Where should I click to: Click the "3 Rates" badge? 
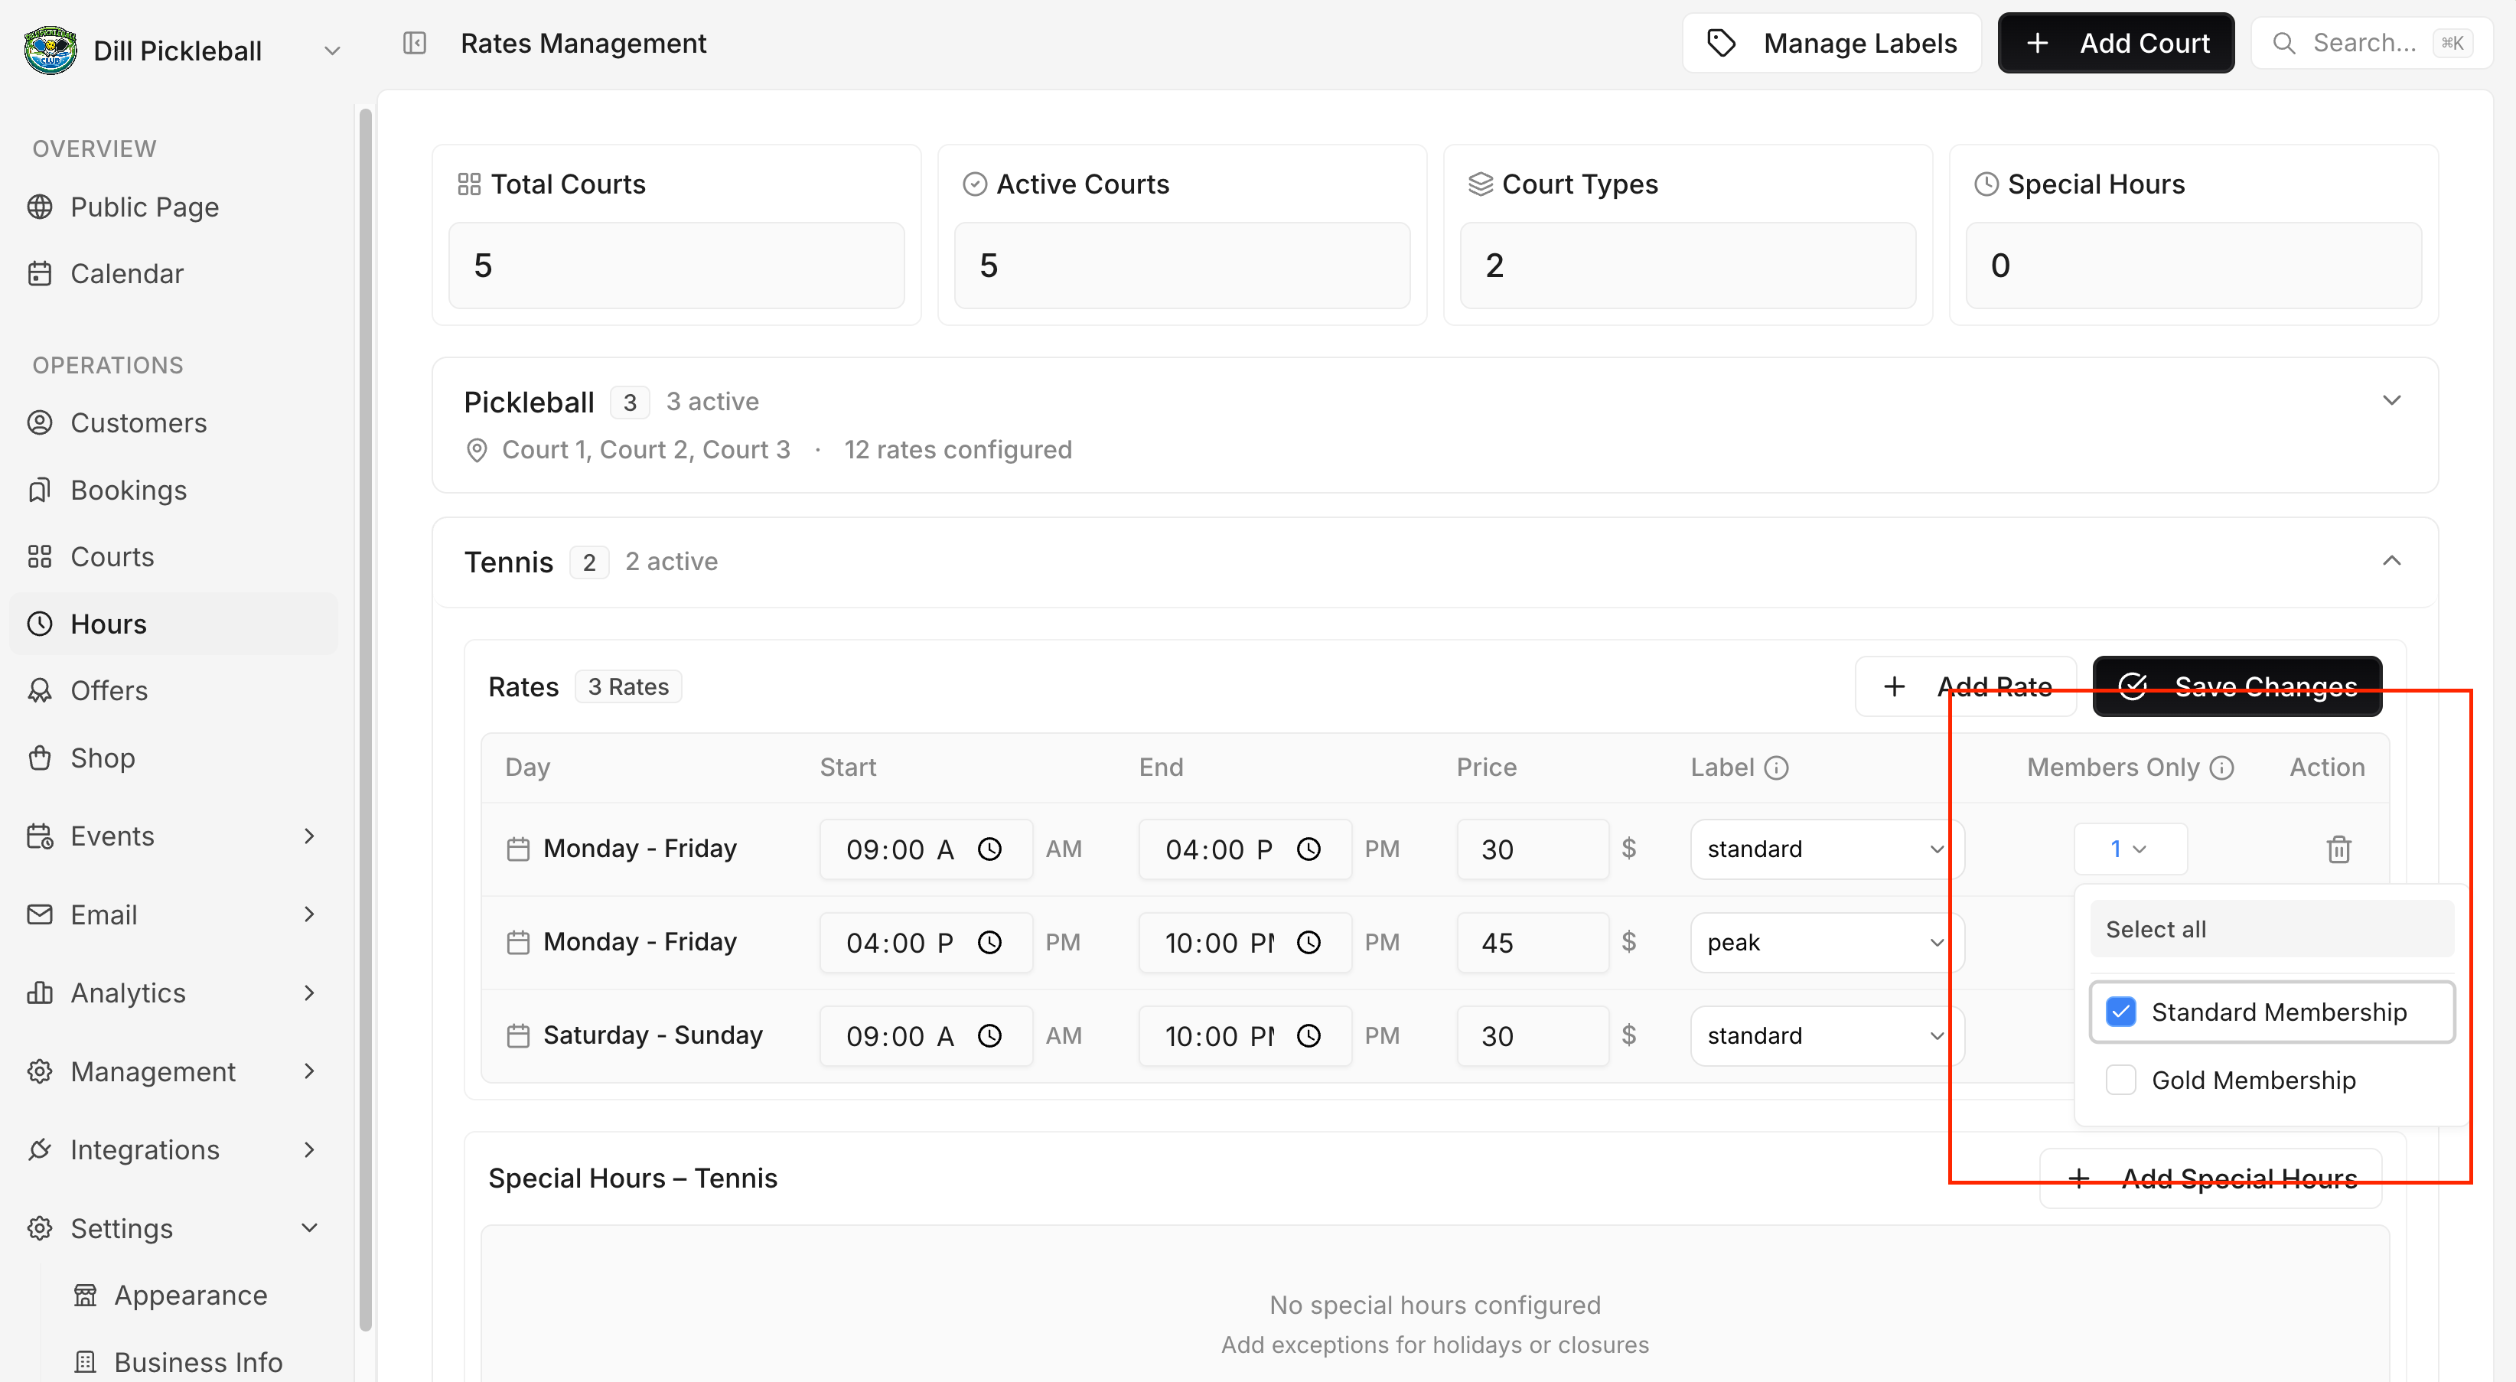[628, 686]
